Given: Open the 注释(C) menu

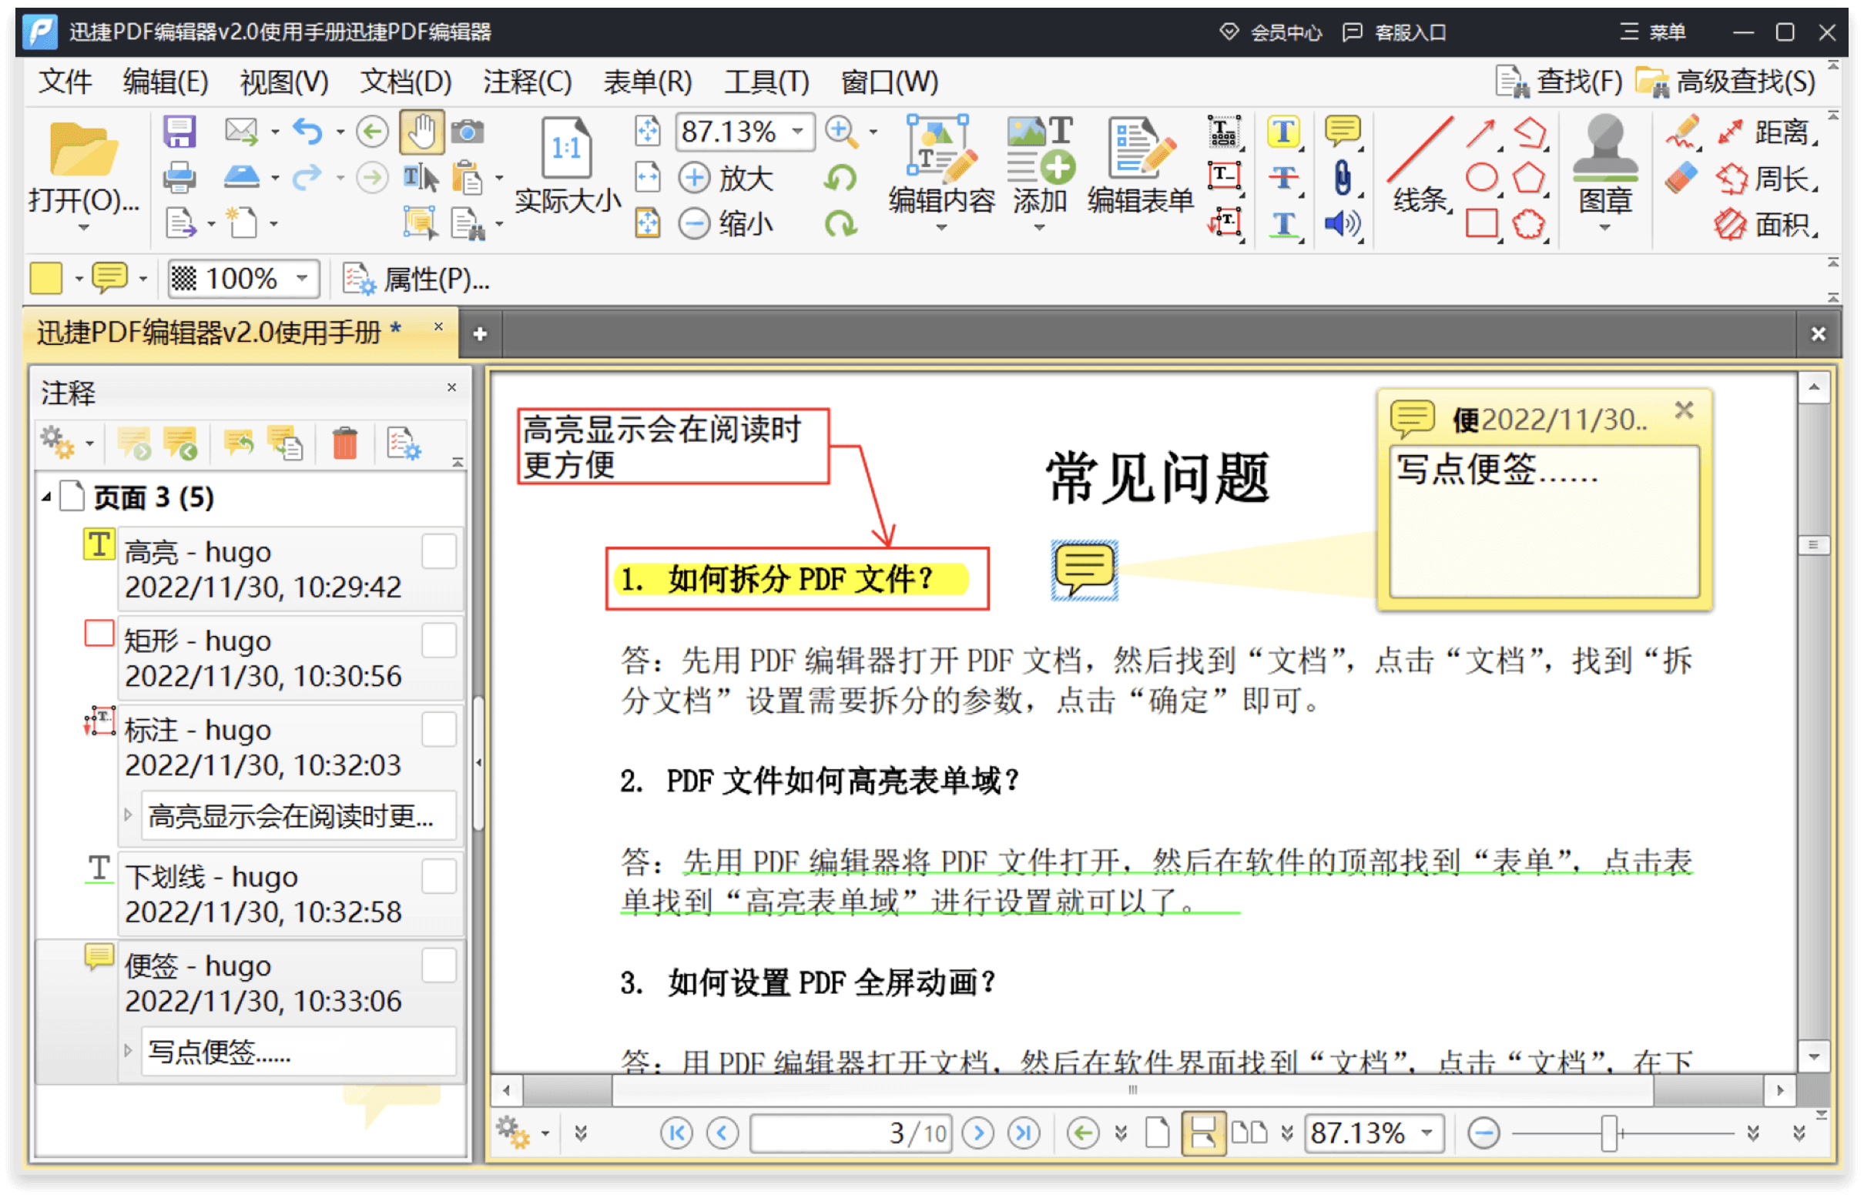Looking at the screenshot, I should coord(528,82).
